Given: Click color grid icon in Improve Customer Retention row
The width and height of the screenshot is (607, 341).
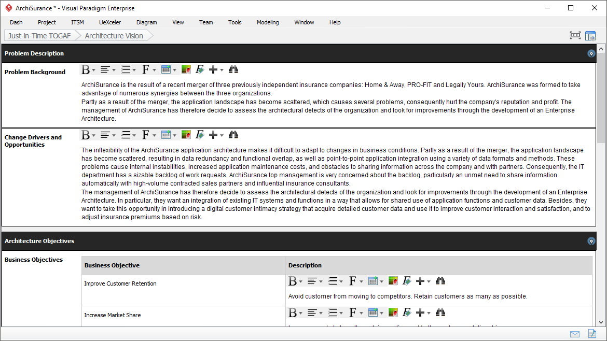Looking at the screenshot, I should tap(393, 281).
